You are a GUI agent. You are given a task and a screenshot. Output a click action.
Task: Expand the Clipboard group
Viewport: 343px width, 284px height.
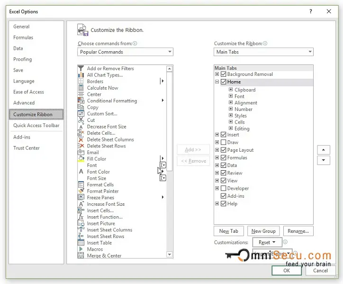click(x=231, y=90)
